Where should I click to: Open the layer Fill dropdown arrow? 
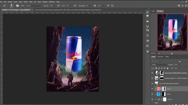[179, 68]
